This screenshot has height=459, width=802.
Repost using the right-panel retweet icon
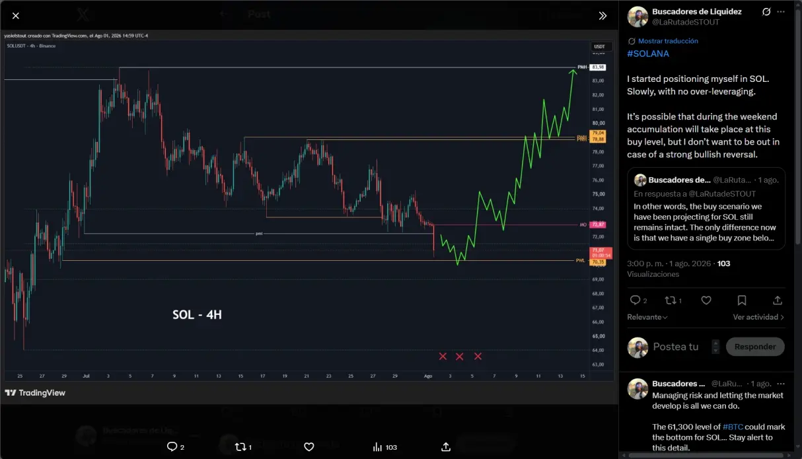point(671,300)
